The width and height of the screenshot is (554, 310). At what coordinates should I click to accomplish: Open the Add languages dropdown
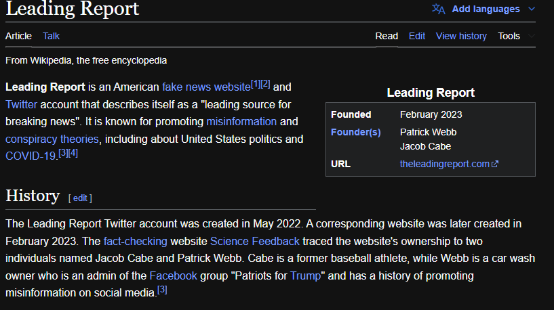[x=486, y=9]
